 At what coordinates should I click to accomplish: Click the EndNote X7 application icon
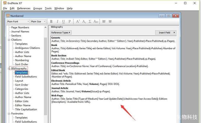coord(5,3)
